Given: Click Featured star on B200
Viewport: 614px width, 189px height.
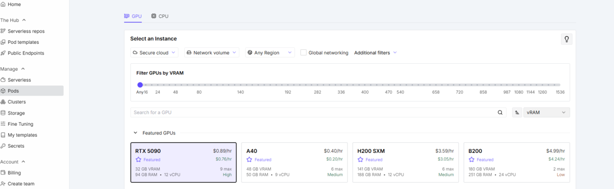Looking at the screenshot, I should click(x=471, y=159).
